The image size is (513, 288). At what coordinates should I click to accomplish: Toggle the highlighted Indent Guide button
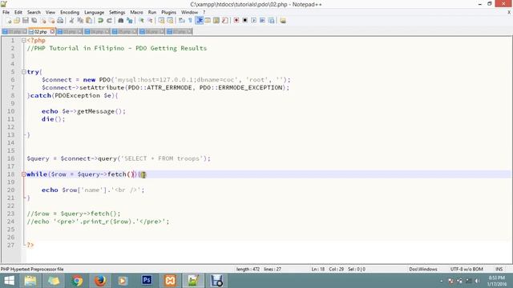[x=199, y=21]
